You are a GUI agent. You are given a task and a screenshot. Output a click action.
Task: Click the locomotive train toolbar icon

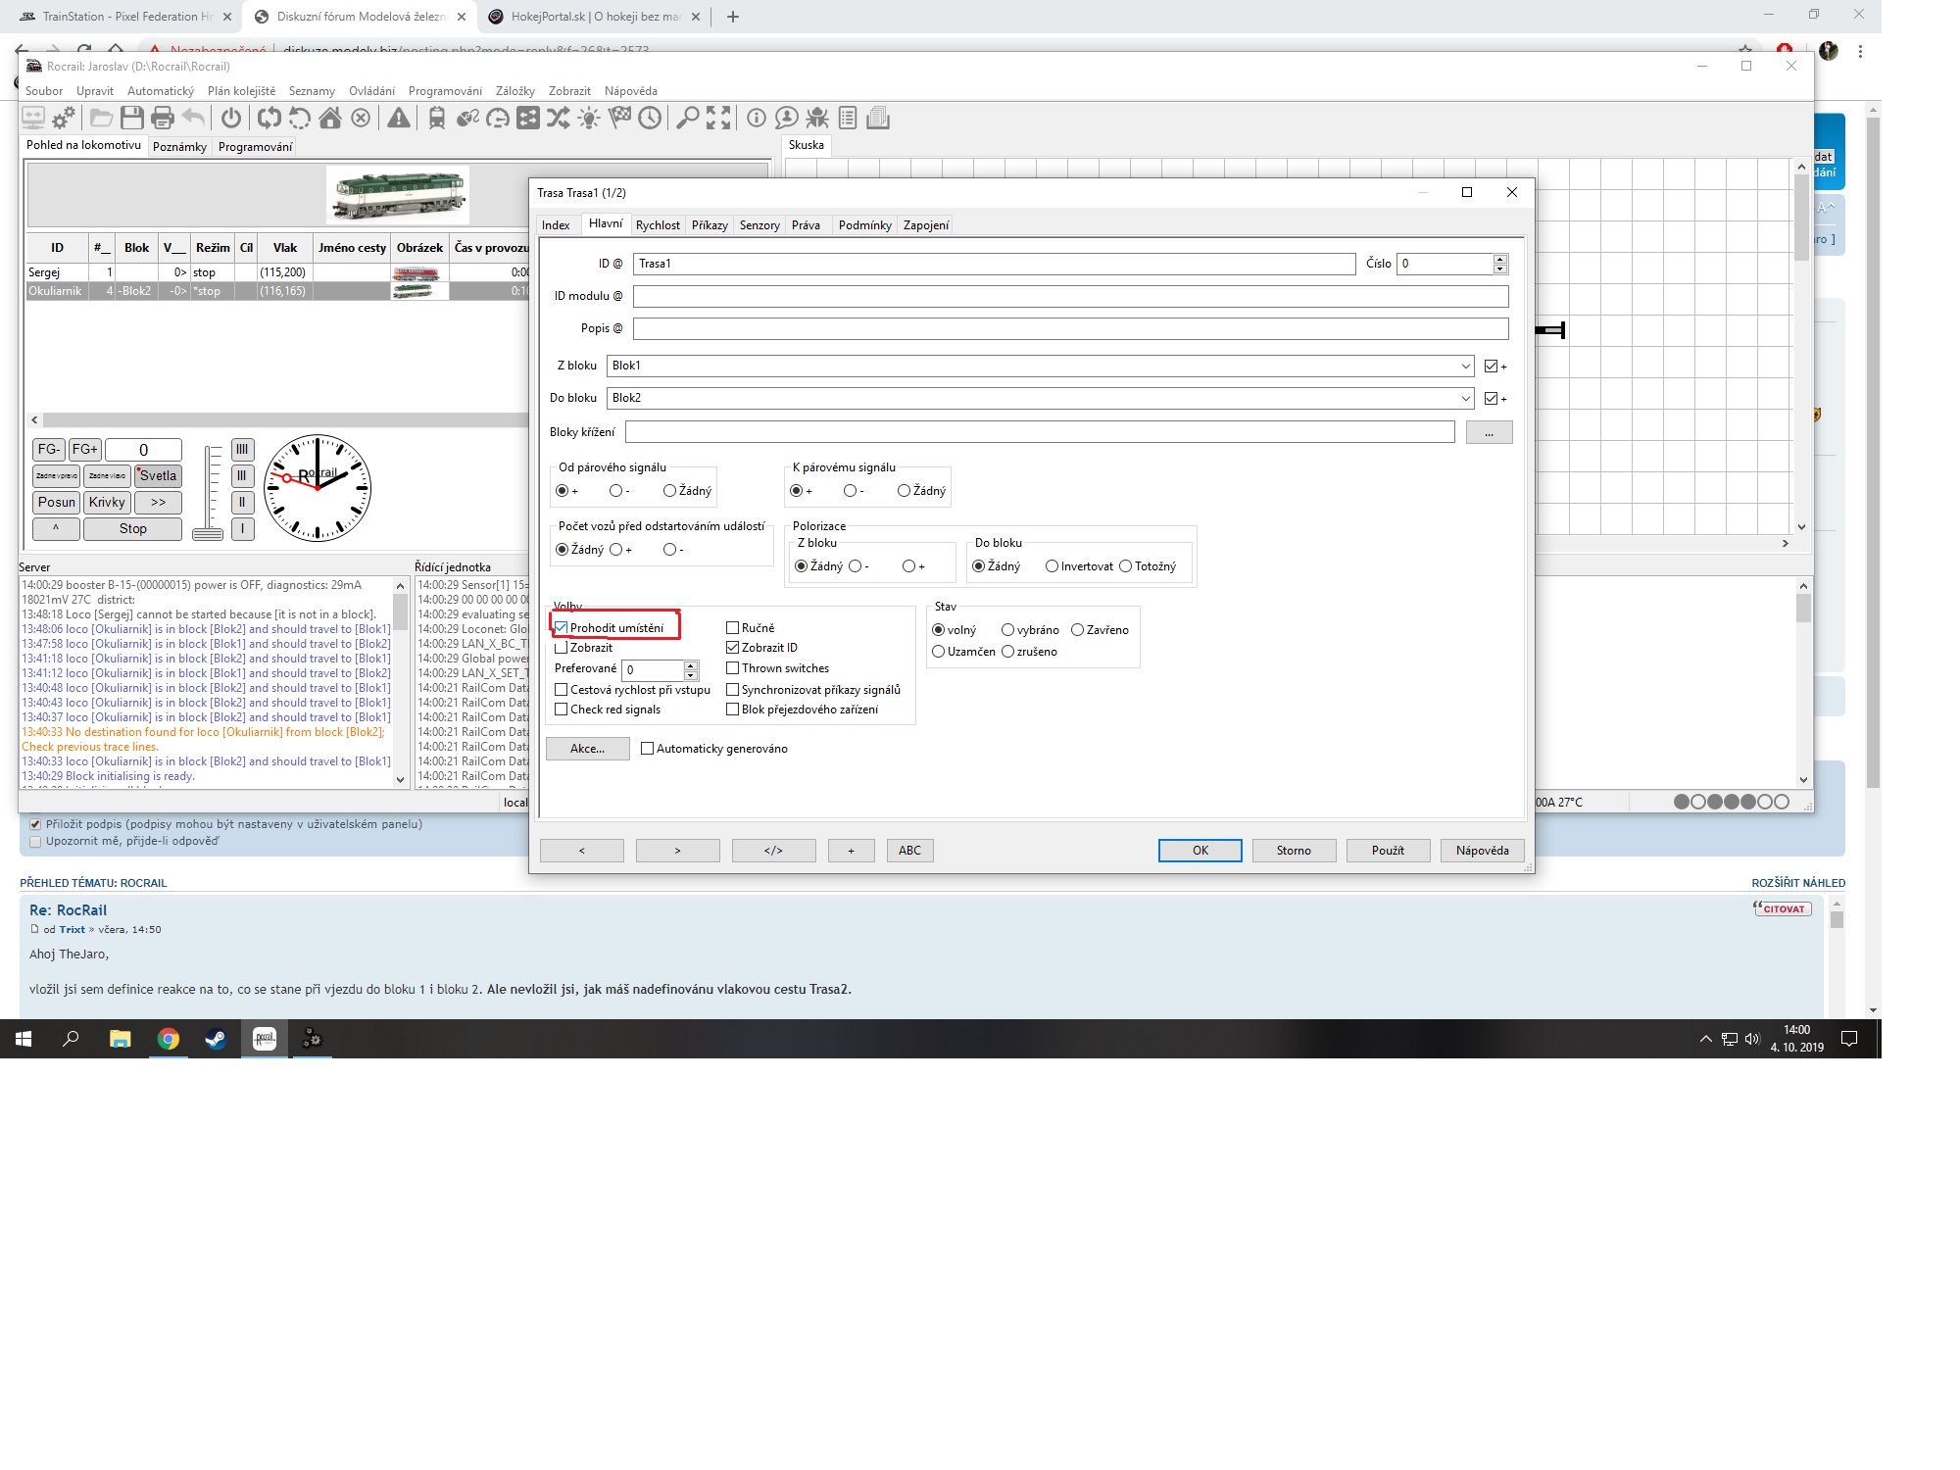(x=437, y=119)
